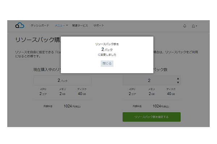Decrease pack count with the down arrow
This screenshot has height=144, width=217.
click(178, 82)
